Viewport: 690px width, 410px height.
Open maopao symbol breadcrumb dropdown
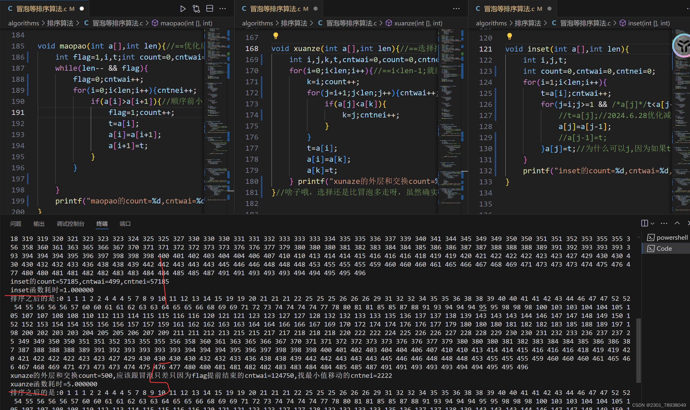186,23
